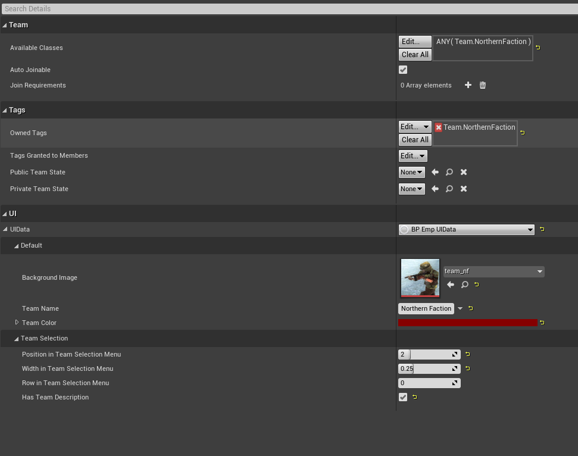Use selected asset for Private Team State
The image size is (578, 456).
(x=435, y=189)
